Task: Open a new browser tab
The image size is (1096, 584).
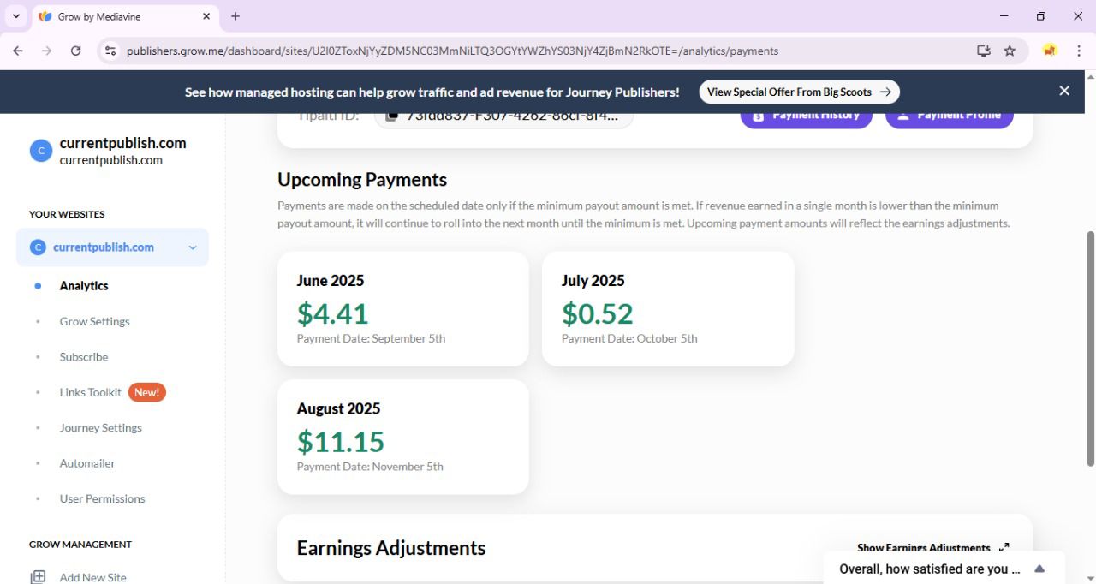Action: 235,16
